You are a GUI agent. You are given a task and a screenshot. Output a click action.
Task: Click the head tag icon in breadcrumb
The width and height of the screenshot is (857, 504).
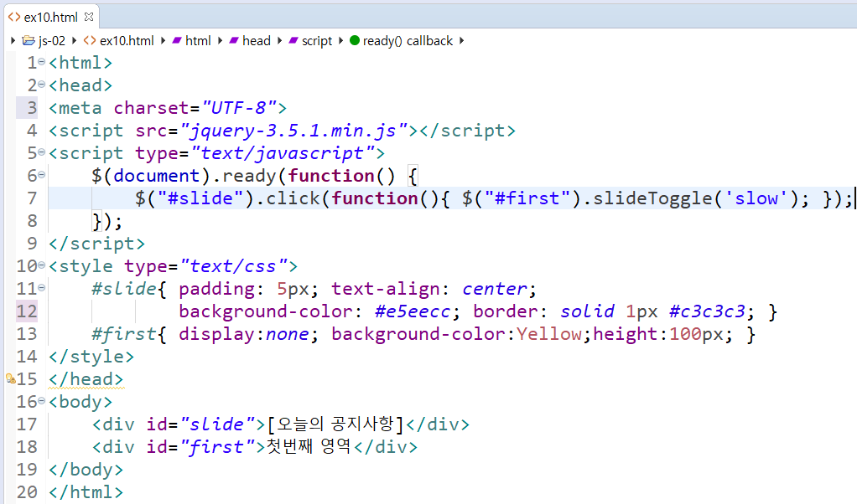(x=233, y=41)
